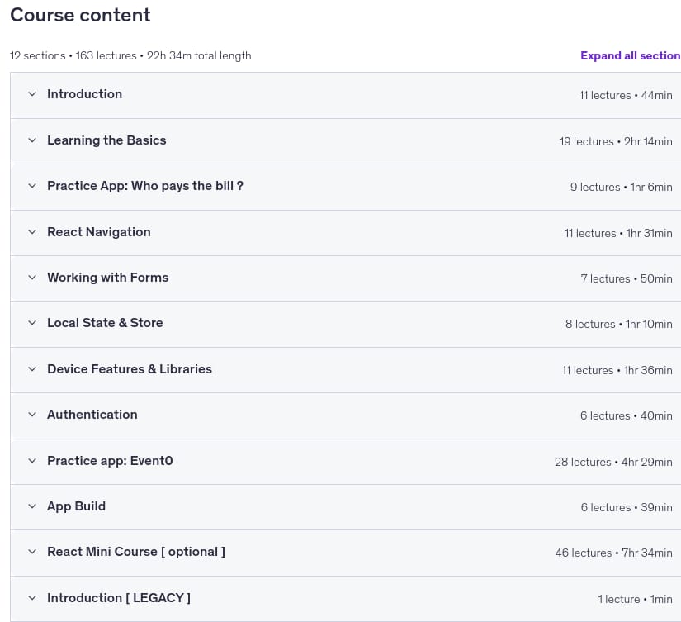Screen dimensions: 681x622
Task: Open the Learning the Basics title
Action: click(106, 140)
